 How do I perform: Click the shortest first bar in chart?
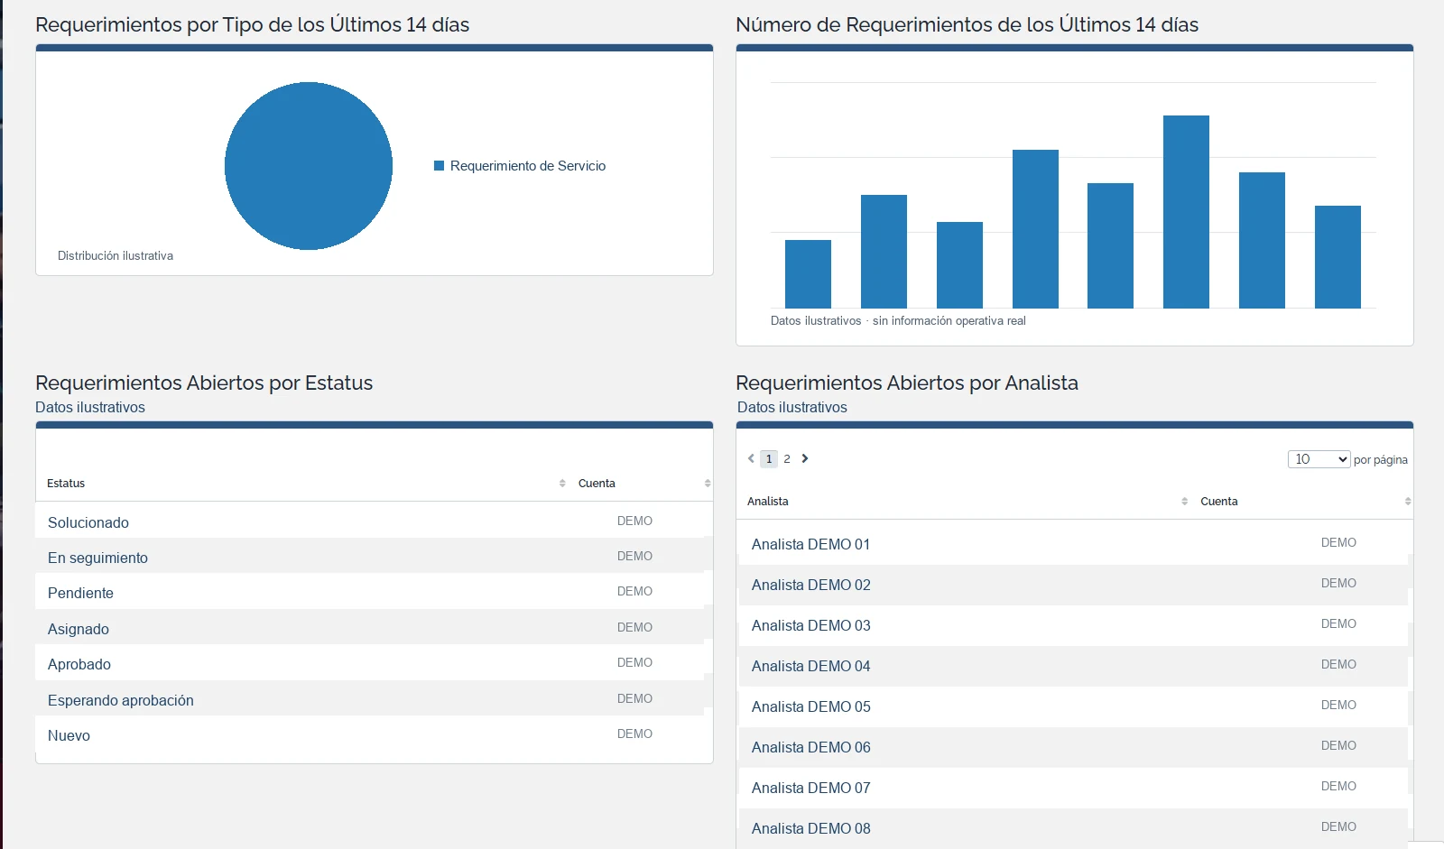coord(808,274)
